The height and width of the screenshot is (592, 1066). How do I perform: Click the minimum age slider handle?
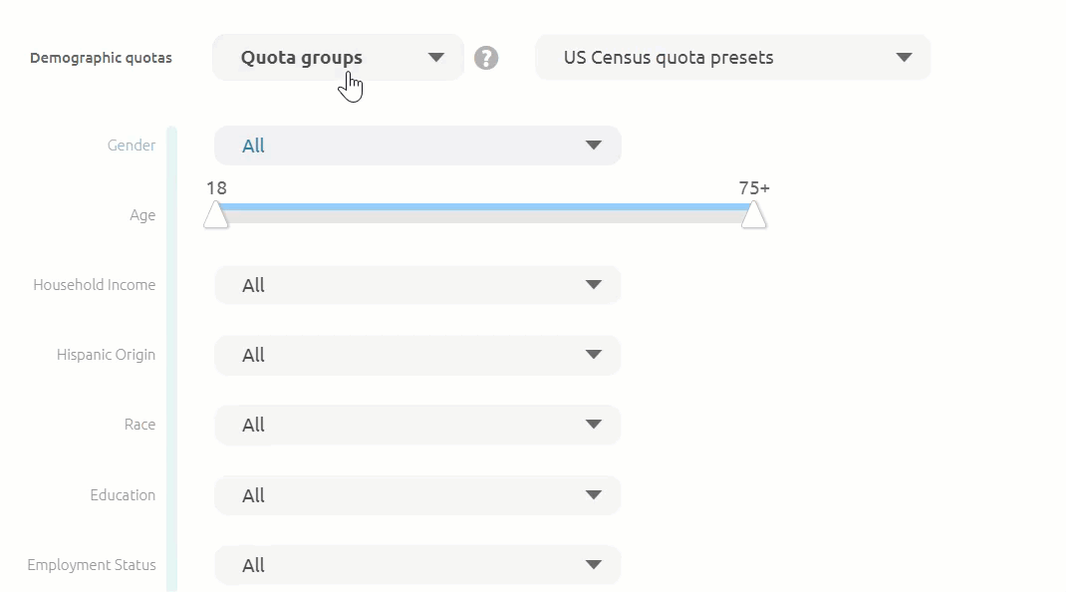click(x=216, y=215)
